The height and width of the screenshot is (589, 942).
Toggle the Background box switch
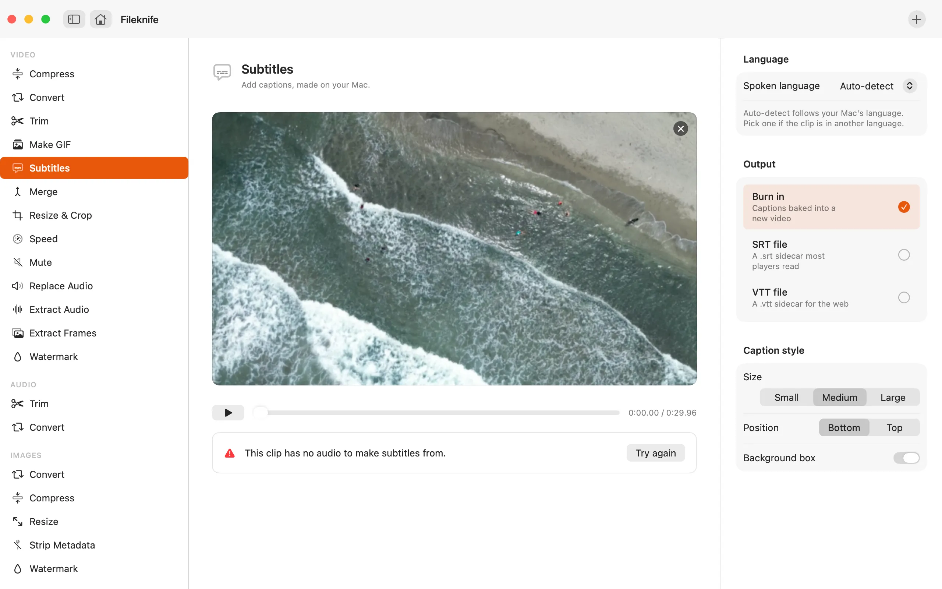[x=906, y=458]
